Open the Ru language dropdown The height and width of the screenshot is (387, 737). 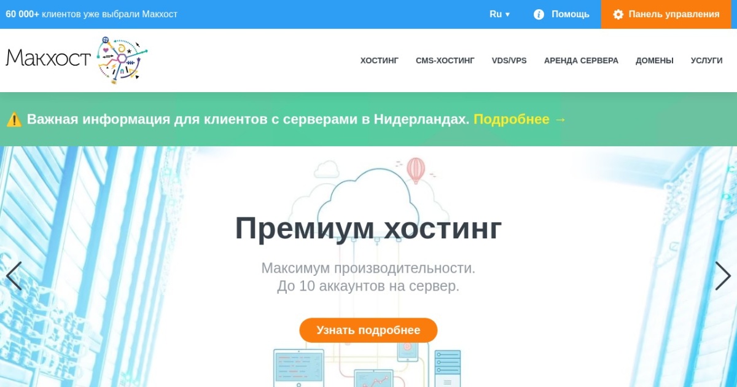[499, 14]
